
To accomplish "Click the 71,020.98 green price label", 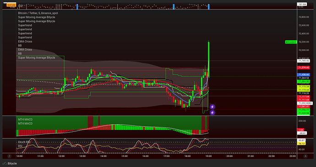I will (x=304, y=113).
